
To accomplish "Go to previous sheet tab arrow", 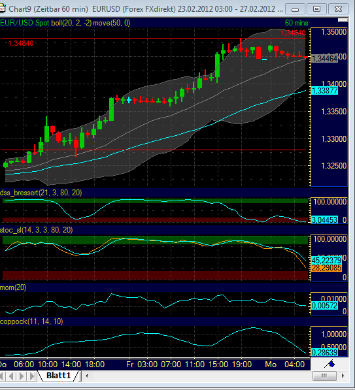I will (x=11, y=376).
